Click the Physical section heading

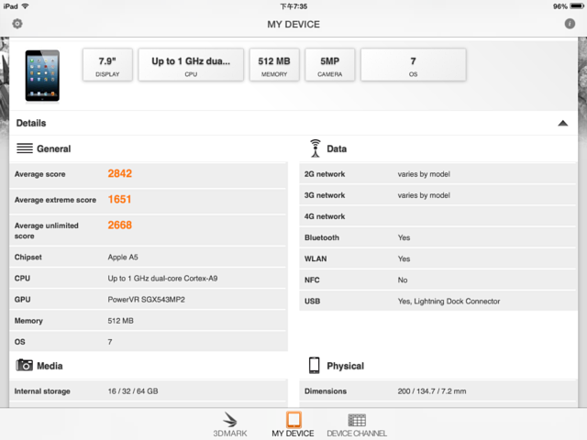click(345, 366)
